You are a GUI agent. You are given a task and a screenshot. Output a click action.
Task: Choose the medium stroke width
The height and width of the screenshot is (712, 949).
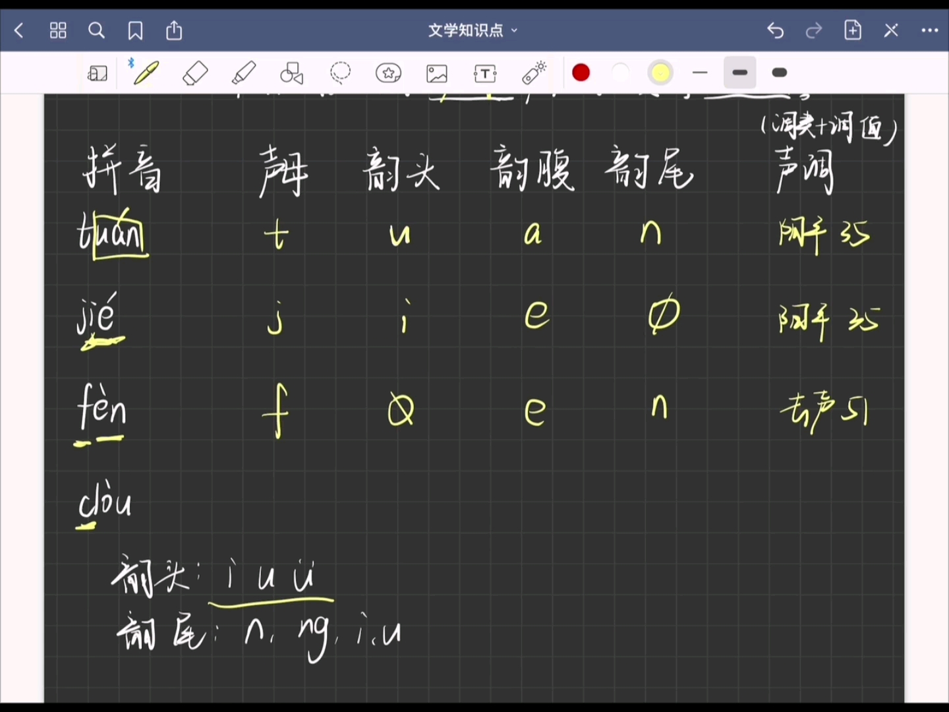(739, 73)
